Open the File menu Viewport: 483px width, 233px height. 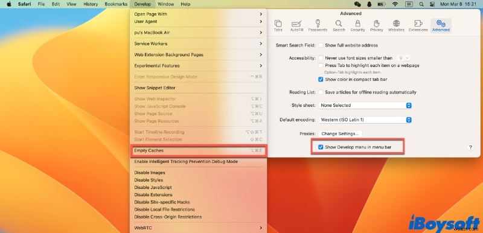click(x=41, y=4)
